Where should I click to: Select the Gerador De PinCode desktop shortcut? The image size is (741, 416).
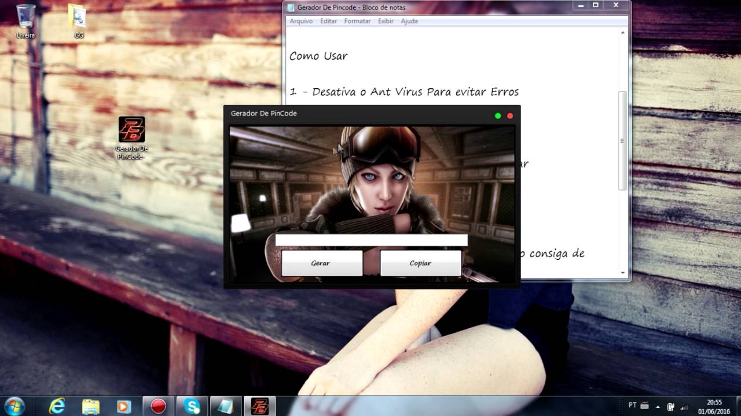tap(131, 138)
